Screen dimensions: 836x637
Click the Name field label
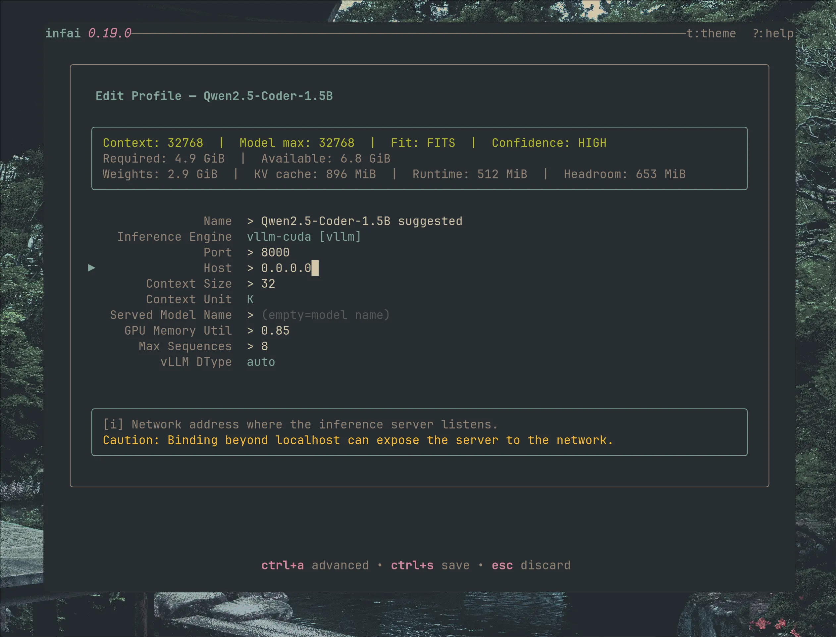point(218,221)
